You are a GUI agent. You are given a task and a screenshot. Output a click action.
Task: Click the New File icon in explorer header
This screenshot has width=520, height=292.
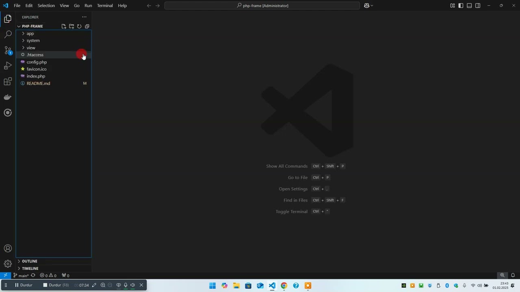coord(64,26)
